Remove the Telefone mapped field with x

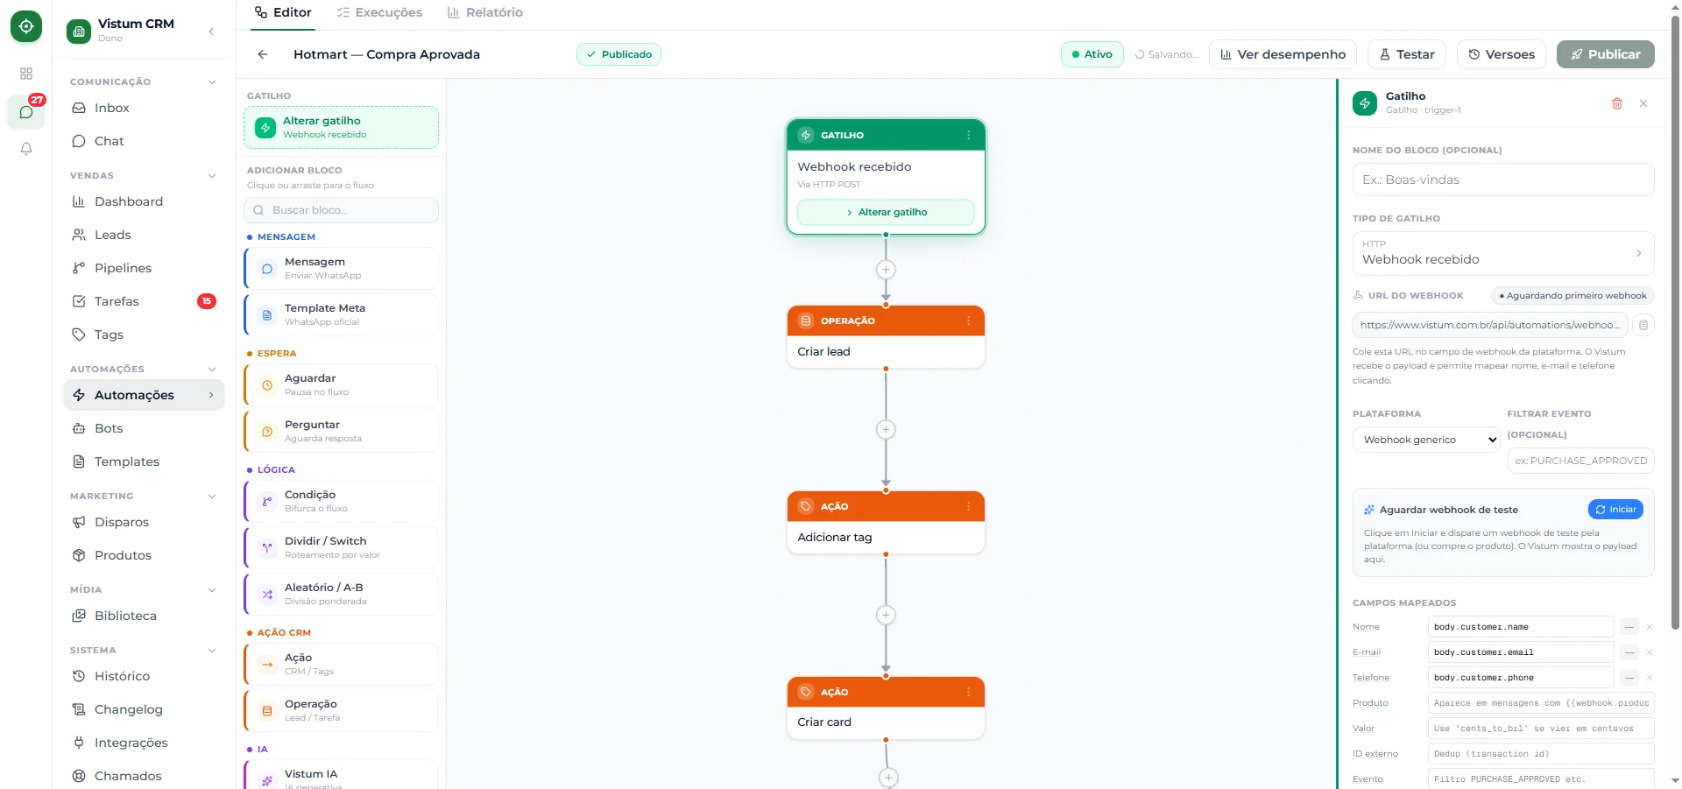1650,678
